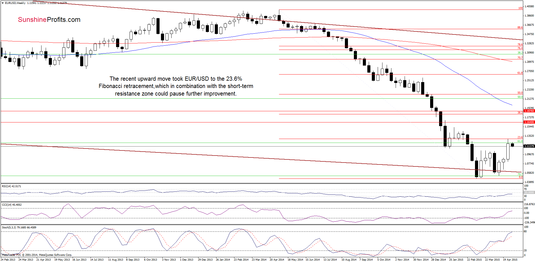Click the EURUSD,Weekly chart title text
535x262 pixels.
15,3
